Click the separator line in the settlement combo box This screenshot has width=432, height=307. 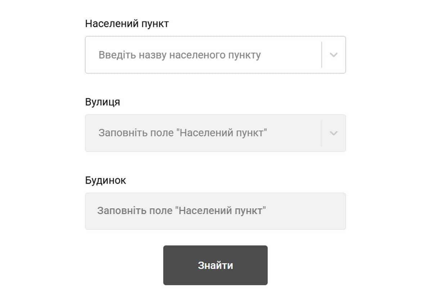coord(321,55)
